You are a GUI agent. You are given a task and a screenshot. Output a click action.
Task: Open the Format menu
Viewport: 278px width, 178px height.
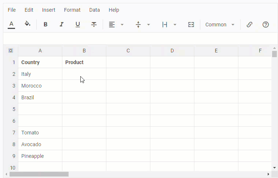(72, 10)
